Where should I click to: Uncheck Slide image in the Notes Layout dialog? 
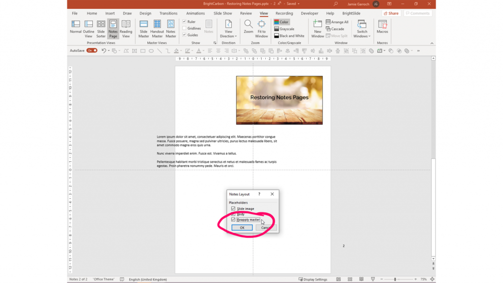click(233, 208)
